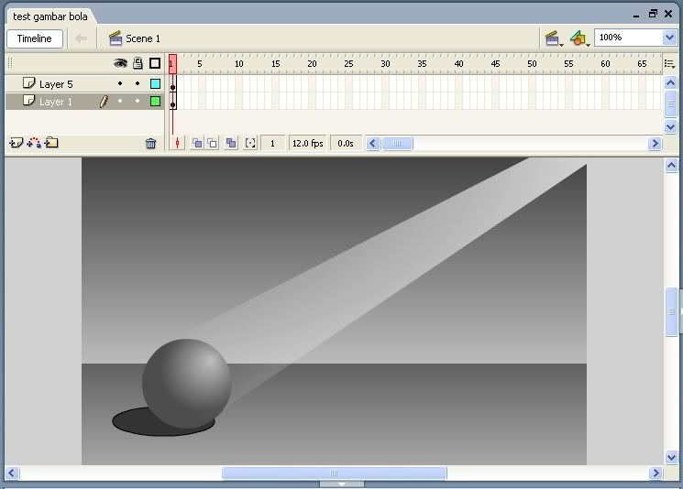The width and height of the screenshot is (683, 489).
Task: Click the Layer 5 page icon
Action: tap(28, 82)
